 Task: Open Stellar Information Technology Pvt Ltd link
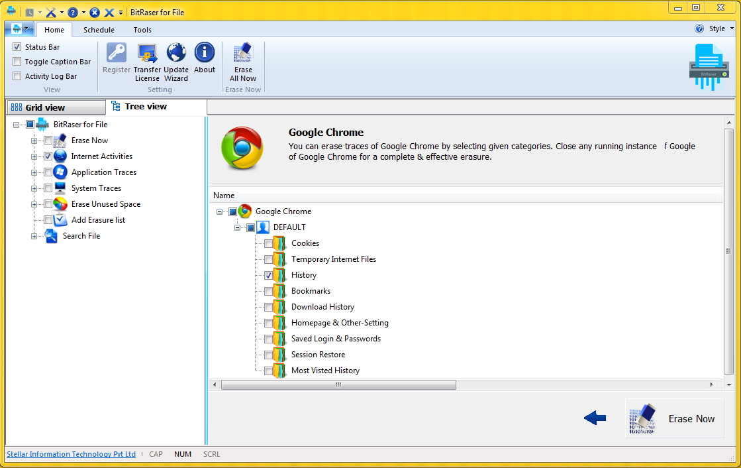click(72, 454)
